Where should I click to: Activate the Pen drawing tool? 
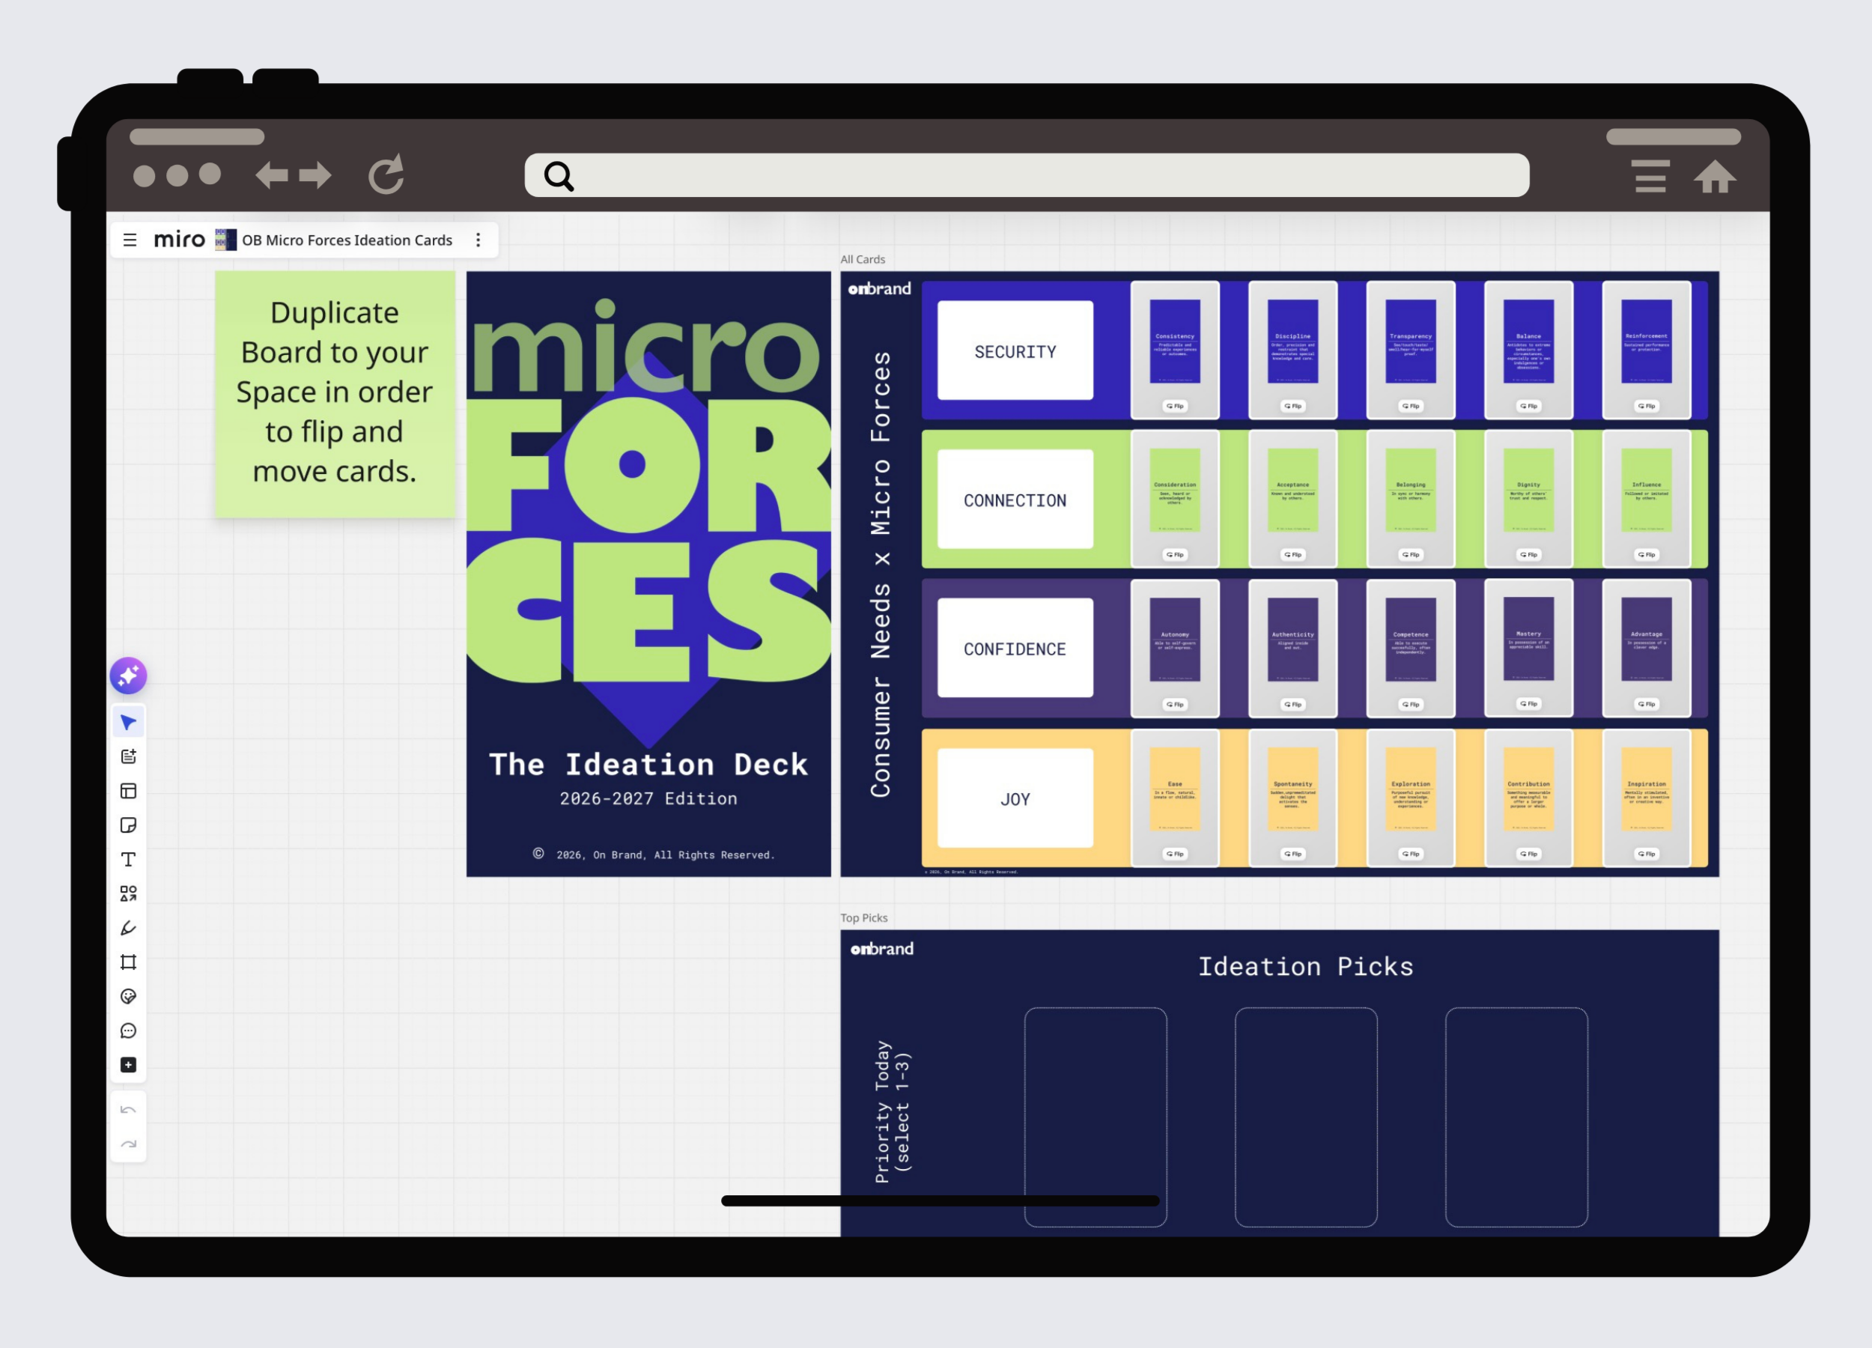point(128,928)
